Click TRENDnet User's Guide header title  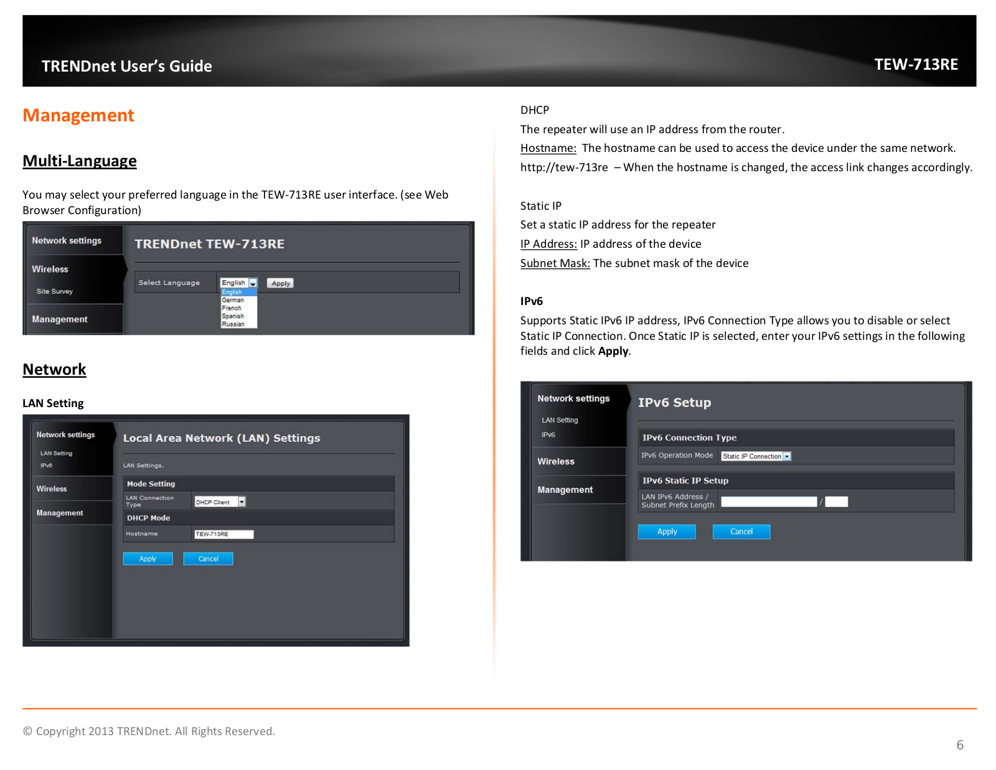(127, 66)
